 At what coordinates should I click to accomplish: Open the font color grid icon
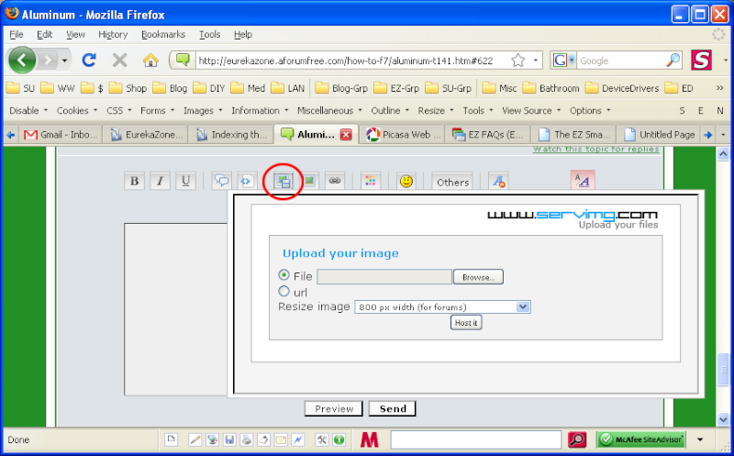point(371,181)
